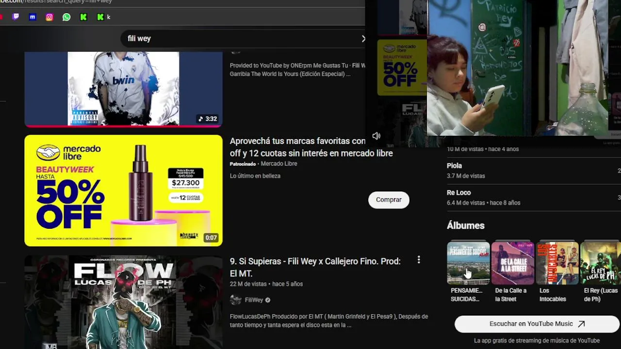This screenshot has height=349, width=621.
Task: Open the unlabeled Kick bookmark icon
Action: 83,17
